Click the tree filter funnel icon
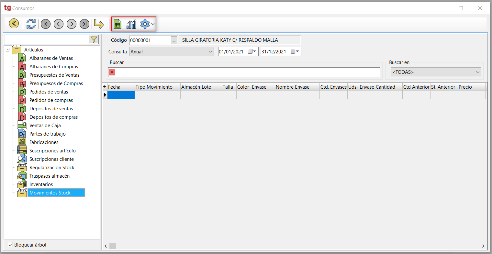492x254 pixels. coord(94,39)
